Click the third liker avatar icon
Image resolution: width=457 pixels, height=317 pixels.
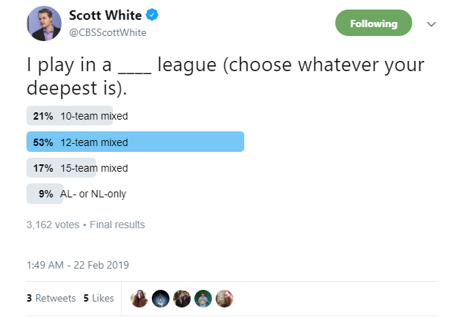click(182, 299)
